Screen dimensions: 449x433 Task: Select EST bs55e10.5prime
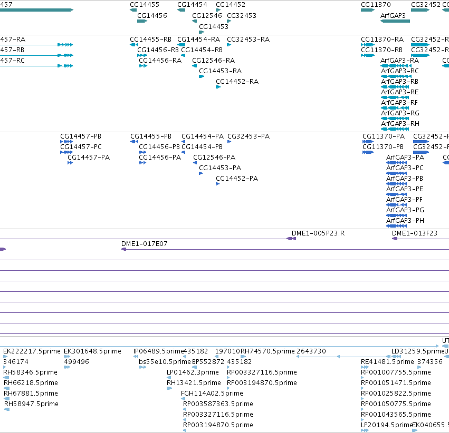tap(165, 362)
